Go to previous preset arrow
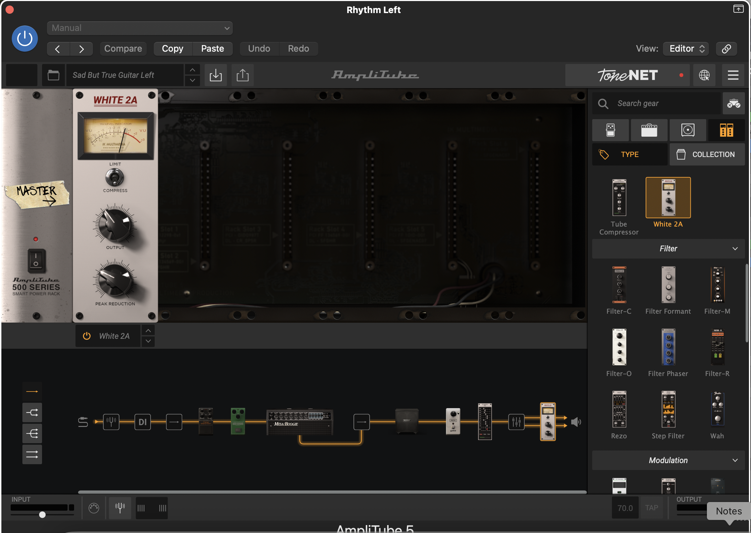751x533 pixels. coord(58,49)
